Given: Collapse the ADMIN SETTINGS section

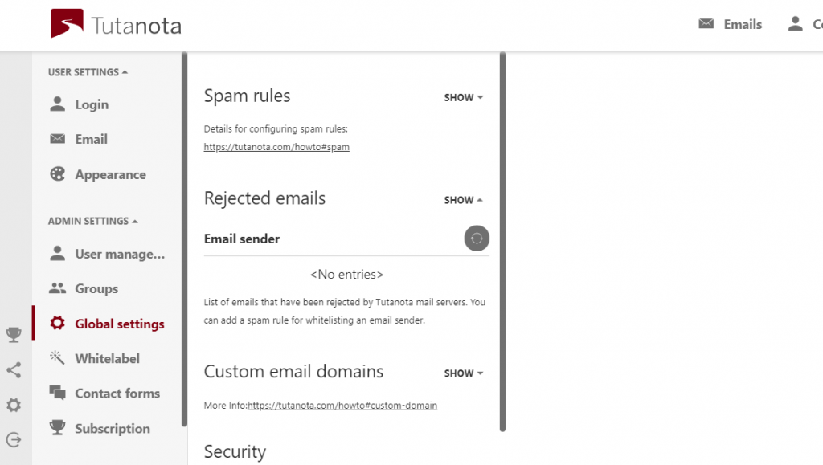Looking at the screenshot, I should [93, 221].
